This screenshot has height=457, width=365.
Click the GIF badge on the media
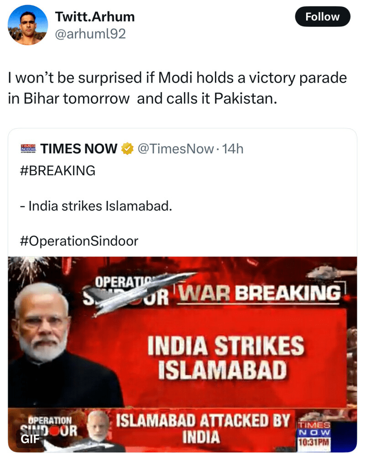[x=29, y=439]
